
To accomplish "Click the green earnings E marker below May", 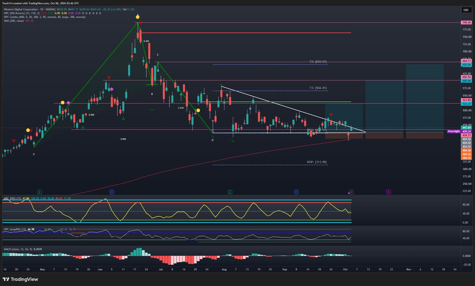I will point(39,192).
